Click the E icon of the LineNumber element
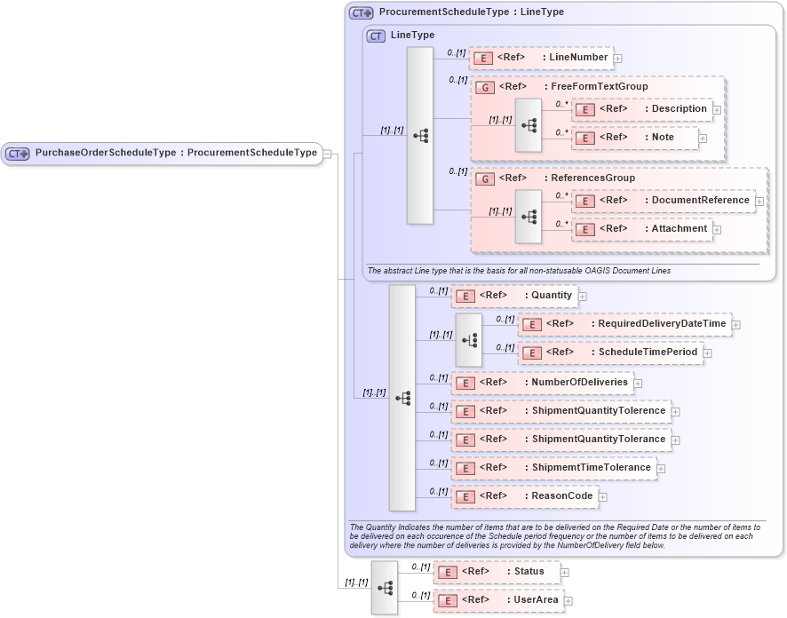 pyautogui.click(x=483, y=58)
